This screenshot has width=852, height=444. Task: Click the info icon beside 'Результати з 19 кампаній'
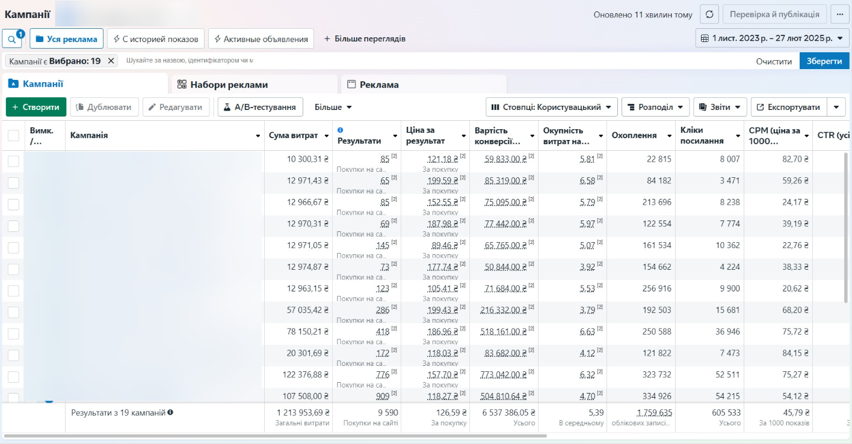170,413
